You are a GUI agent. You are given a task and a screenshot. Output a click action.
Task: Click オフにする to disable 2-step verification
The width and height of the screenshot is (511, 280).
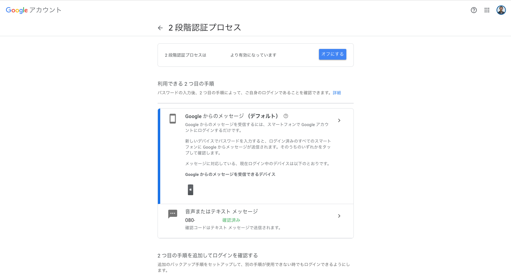click(x=332, y=54)
